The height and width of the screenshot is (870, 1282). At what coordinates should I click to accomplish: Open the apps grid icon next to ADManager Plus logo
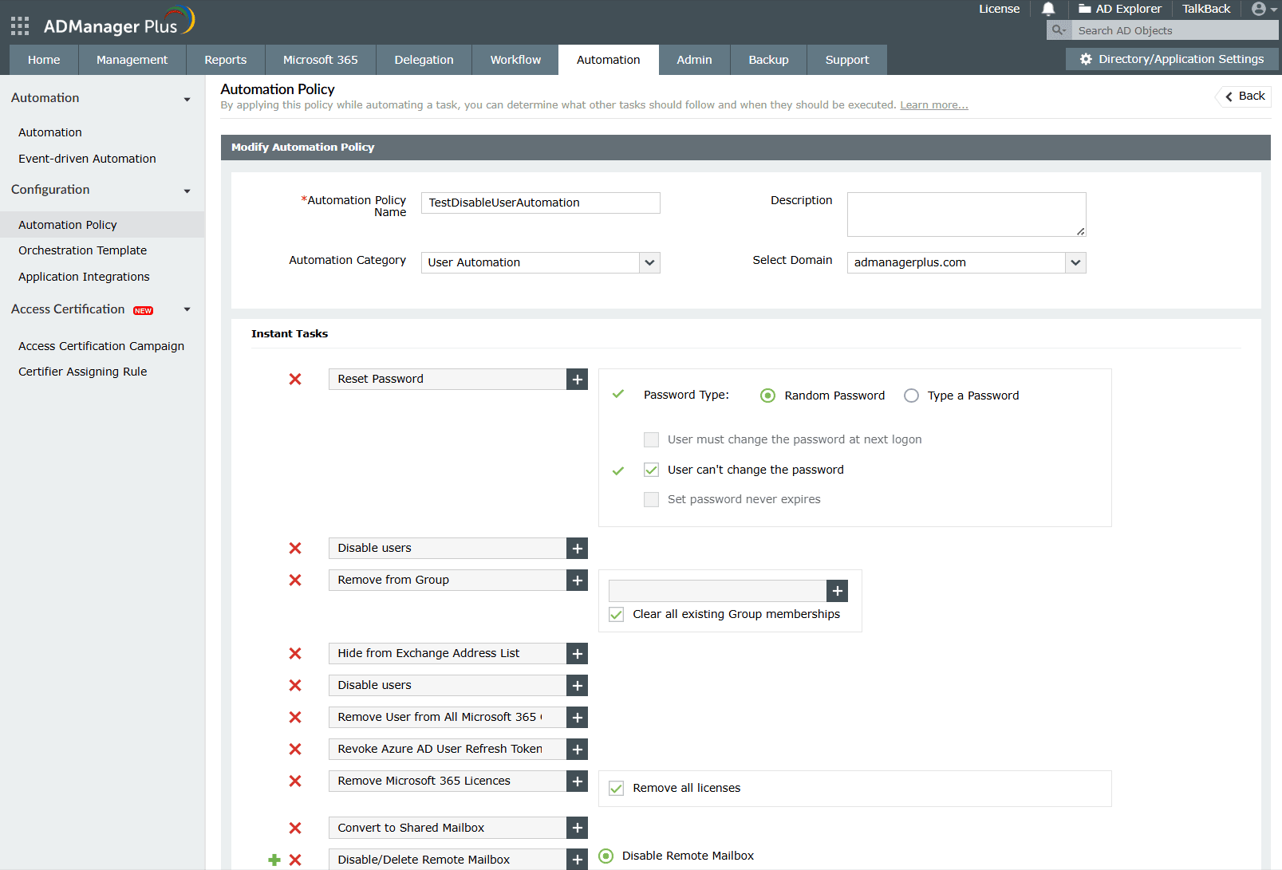(x=19, y=25)
